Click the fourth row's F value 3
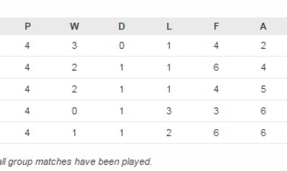 point(216,111)
